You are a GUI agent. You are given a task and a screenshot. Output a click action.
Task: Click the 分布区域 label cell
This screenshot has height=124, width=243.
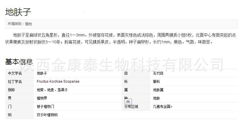click(x=136, y=106)
